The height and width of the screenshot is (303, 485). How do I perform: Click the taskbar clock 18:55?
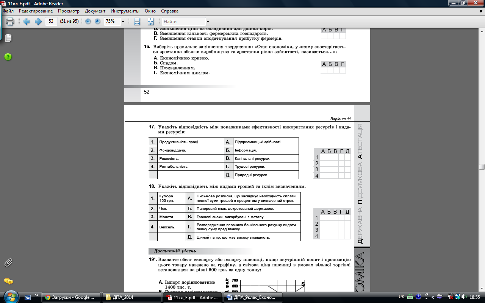[x=475, y=297]
